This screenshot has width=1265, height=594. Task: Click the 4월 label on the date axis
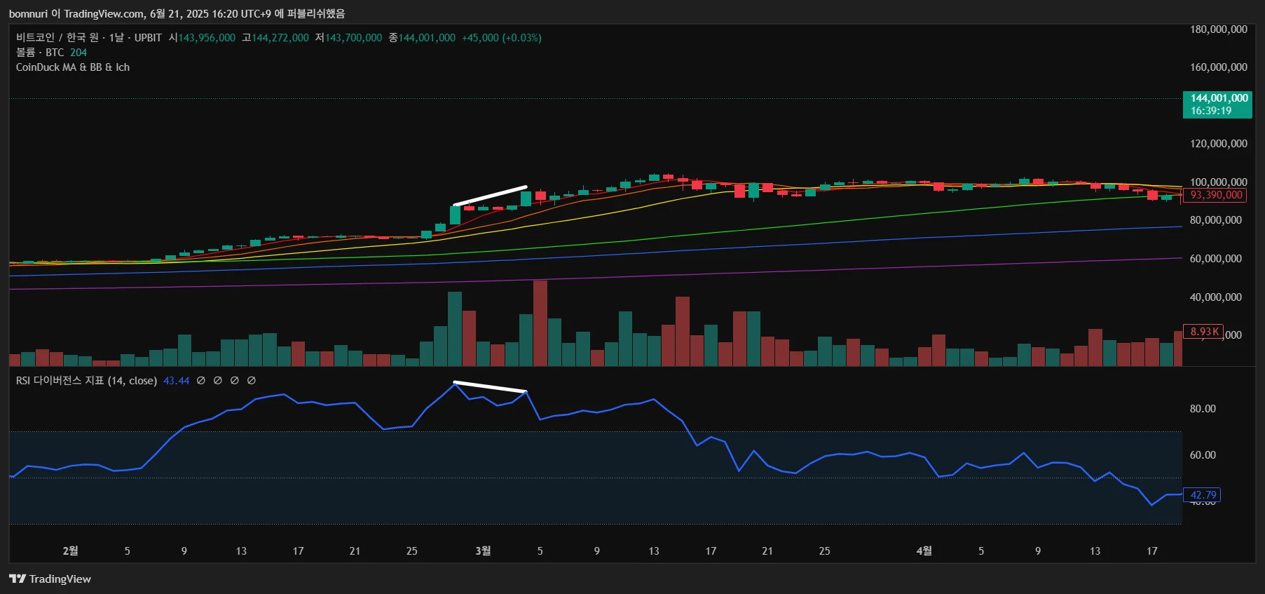(924, 551)
